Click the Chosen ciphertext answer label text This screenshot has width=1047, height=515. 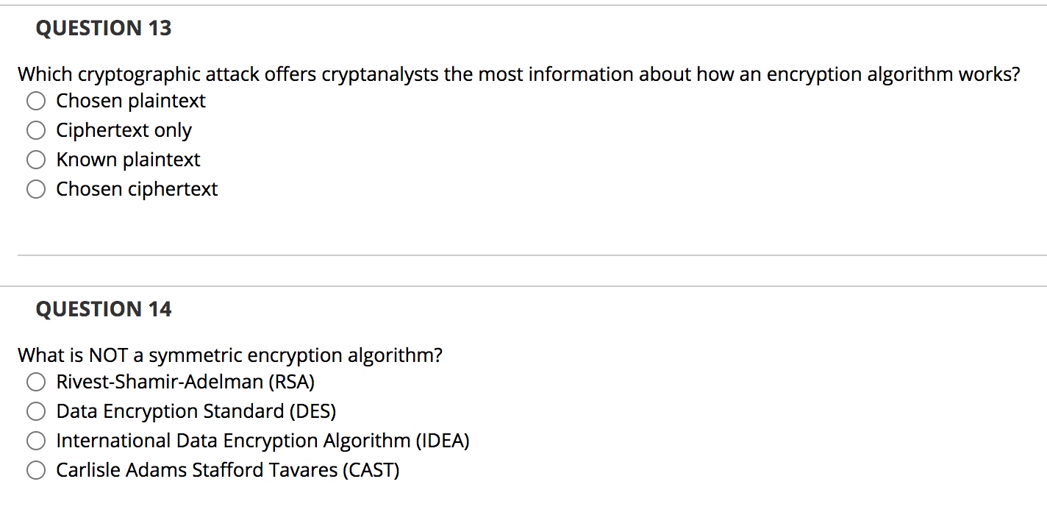coord(137,189)
